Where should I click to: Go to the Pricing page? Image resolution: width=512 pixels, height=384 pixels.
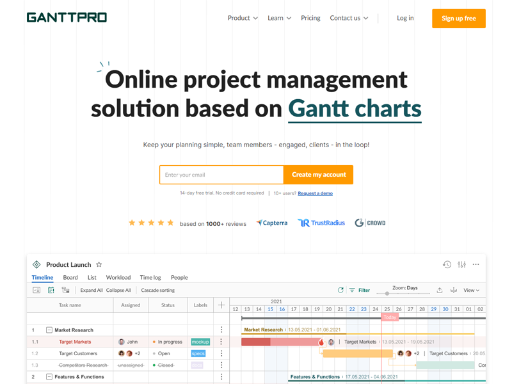[310, 18]
